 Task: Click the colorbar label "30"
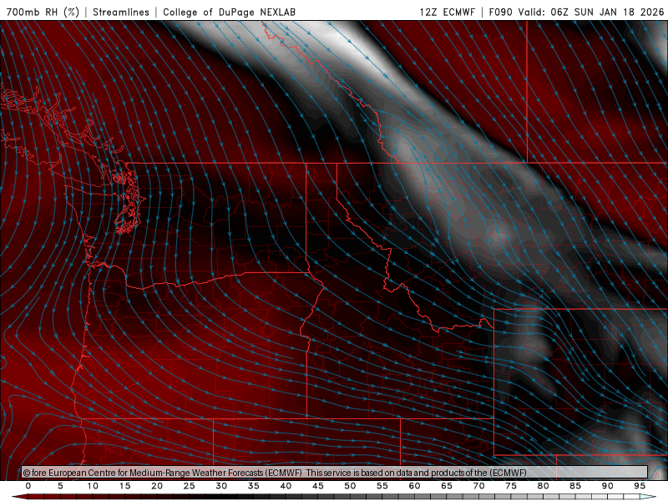pyautogui.click(x=221, y=486)
